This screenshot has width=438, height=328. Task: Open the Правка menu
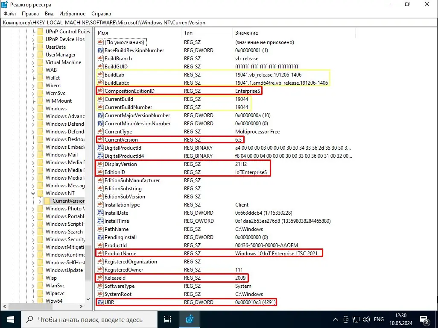tap(30, 13)
